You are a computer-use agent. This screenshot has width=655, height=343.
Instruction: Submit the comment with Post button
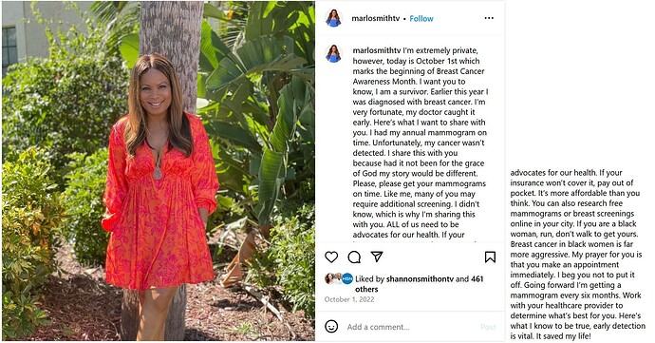point(488,327)
